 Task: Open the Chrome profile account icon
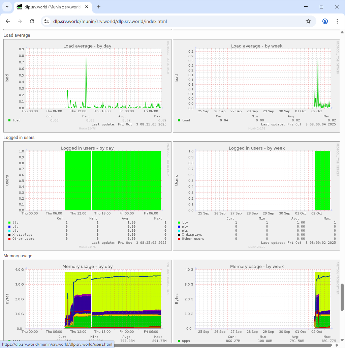(x=324, y=21)
